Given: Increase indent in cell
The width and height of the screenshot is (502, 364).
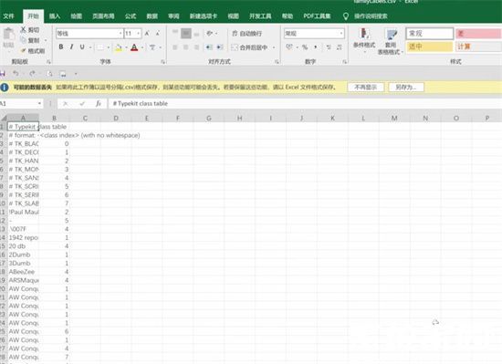Looking at the screenshot, I should (220, 47).
